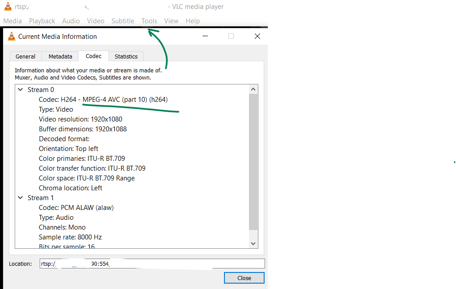456x289 pixels.
Task: Click the Location input field
Action: coord(152,264)
